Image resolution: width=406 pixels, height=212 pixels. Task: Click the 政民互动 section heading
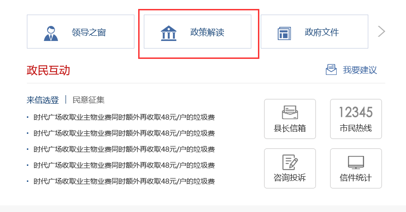click(49, 70)
